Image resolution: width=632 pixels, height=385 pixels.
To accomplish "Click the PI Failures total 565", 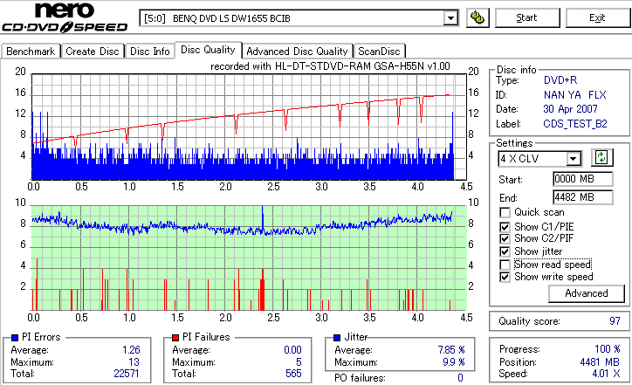I will click(293, 374).
